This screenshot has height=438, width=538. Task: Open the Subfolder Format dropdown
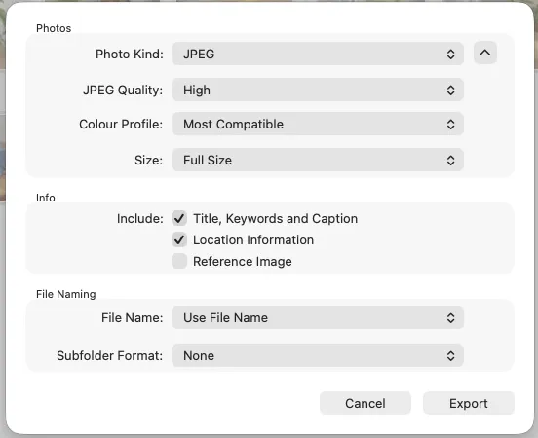point(318,355)
